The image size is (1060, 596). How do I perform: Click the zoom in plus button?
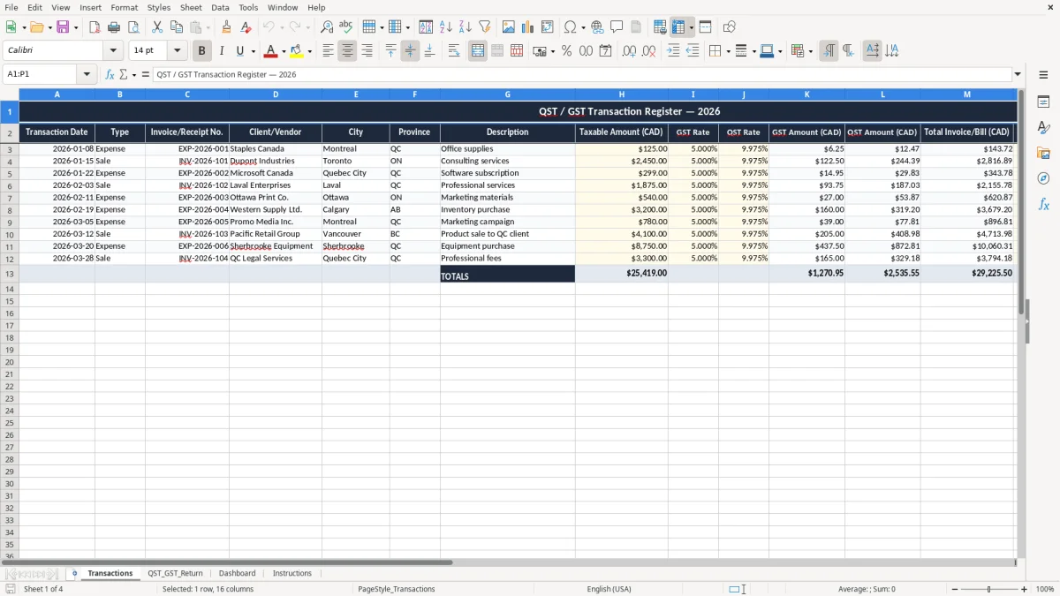1025,589
